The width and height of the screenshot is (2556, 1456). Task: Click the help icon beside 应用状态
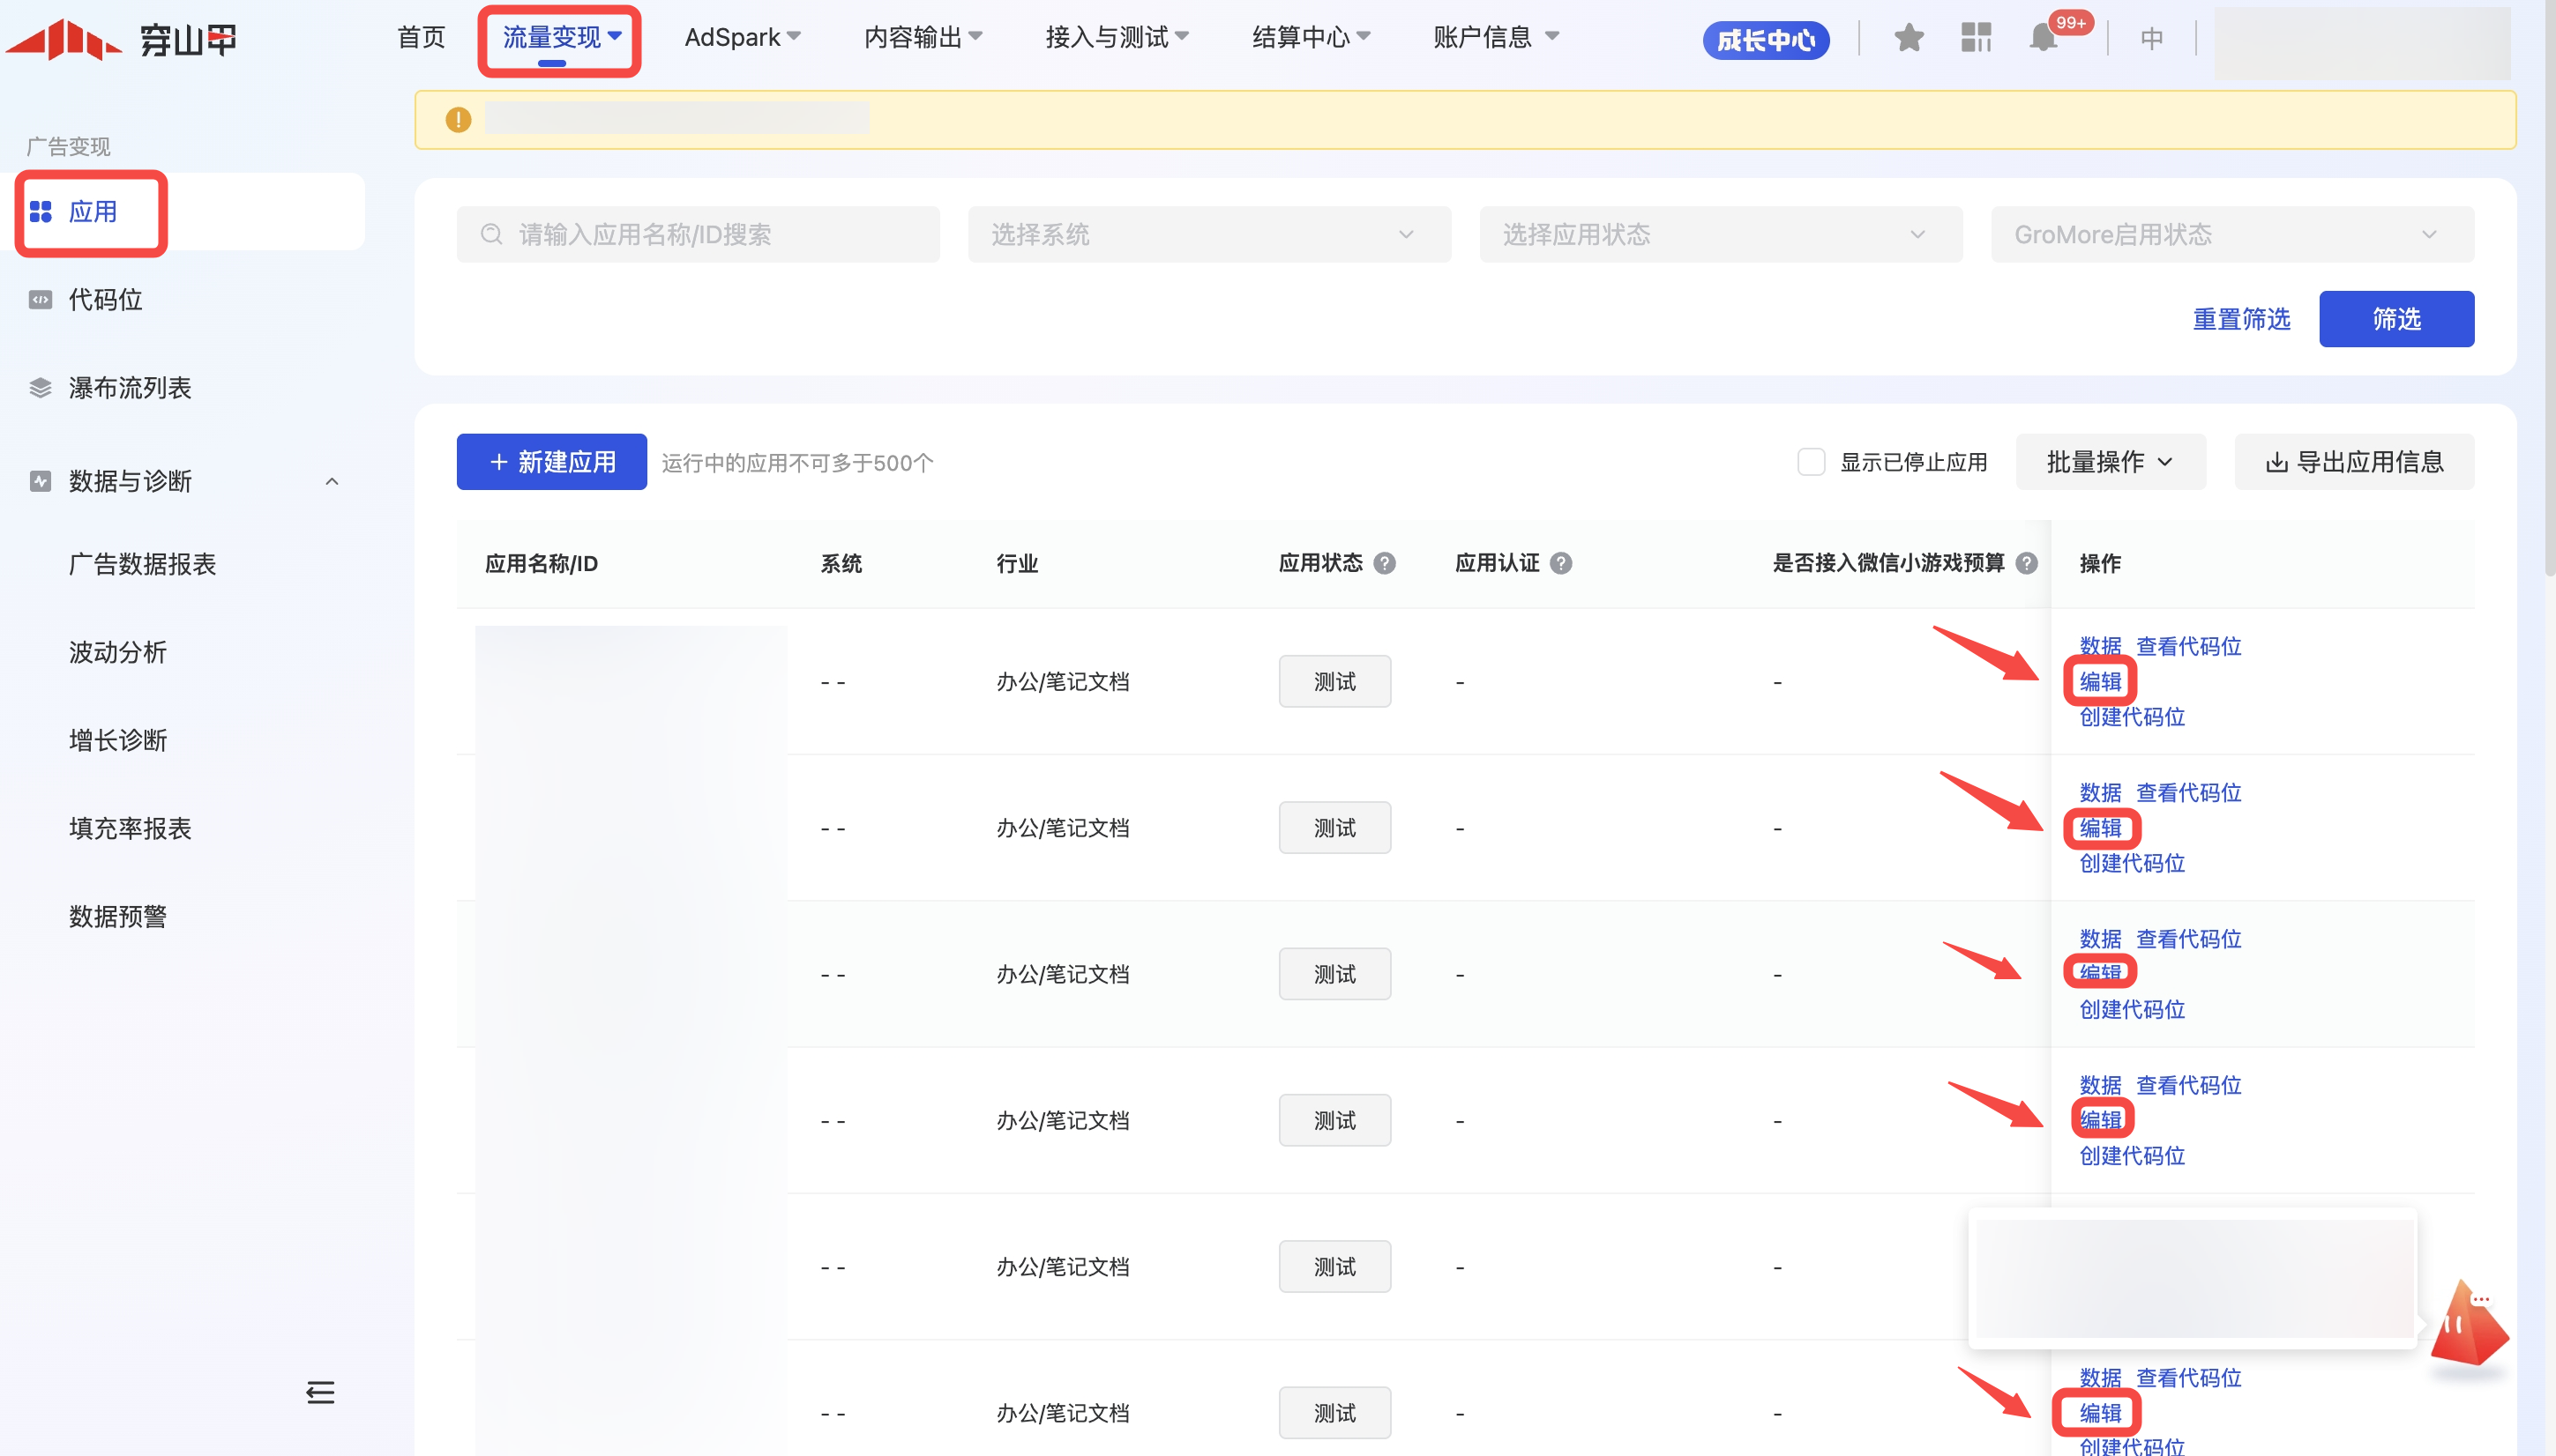click(1385, 563)
